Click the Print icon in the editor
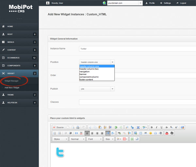This screenshot has height=167, width=196. click(x=78, y=127)
